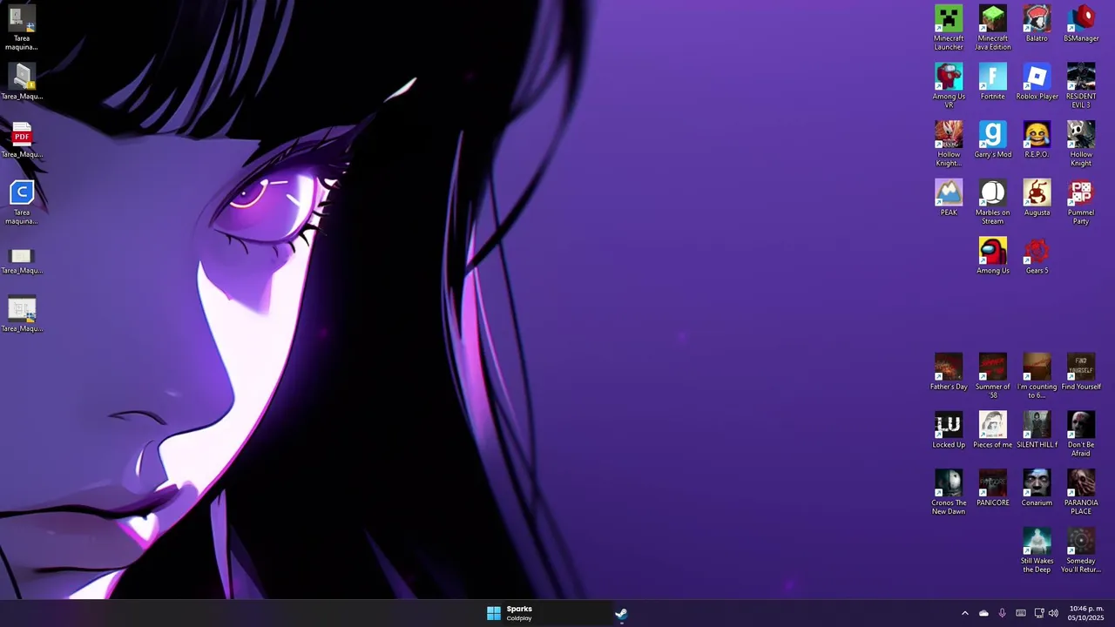Select the Father's Day shortcut
The width and height of the screenshot is (1115, 627).
tap(949, 373)
